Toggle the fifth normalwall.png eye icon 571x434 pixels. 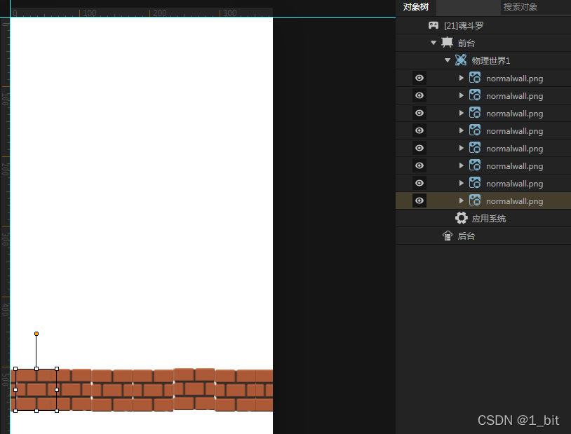[419, 148]
